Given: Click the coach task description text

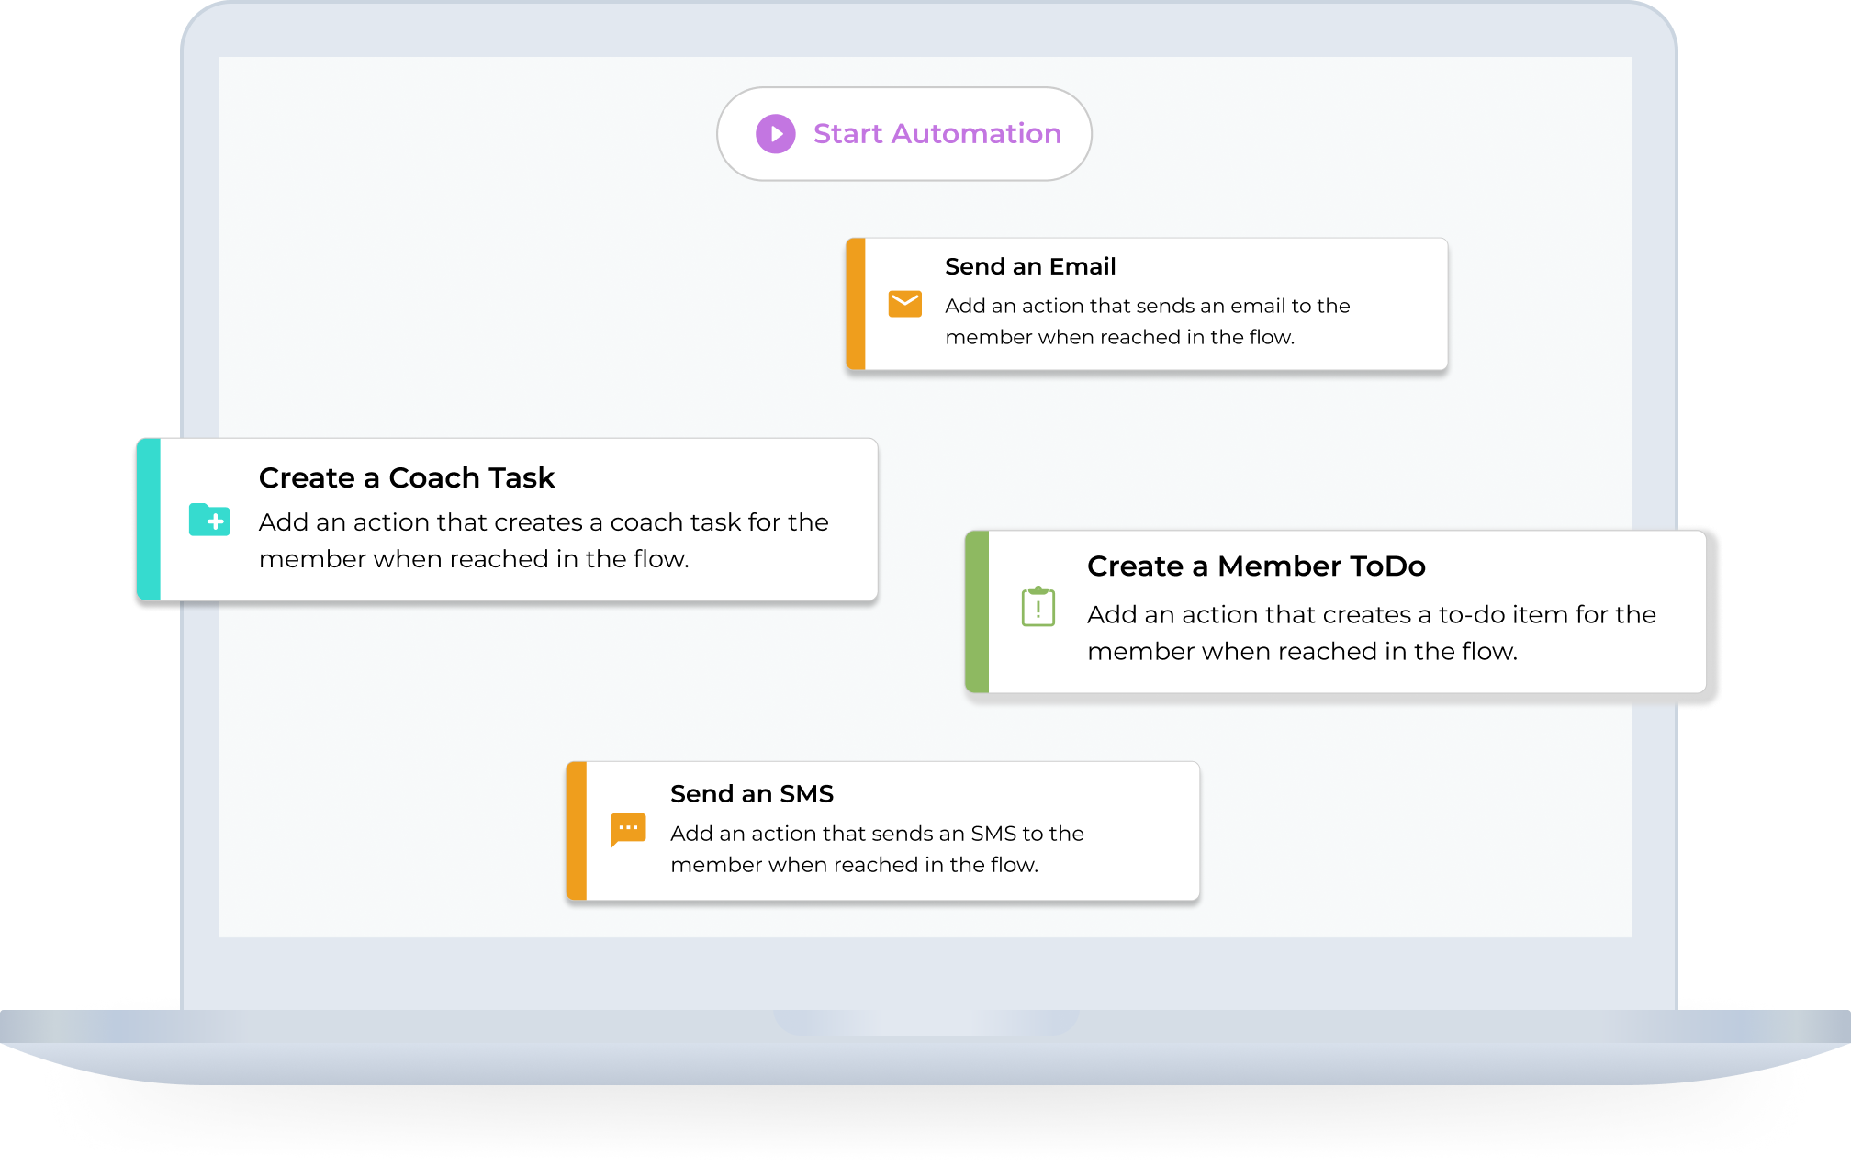Looking at the screenshot, I should [544, 540].
